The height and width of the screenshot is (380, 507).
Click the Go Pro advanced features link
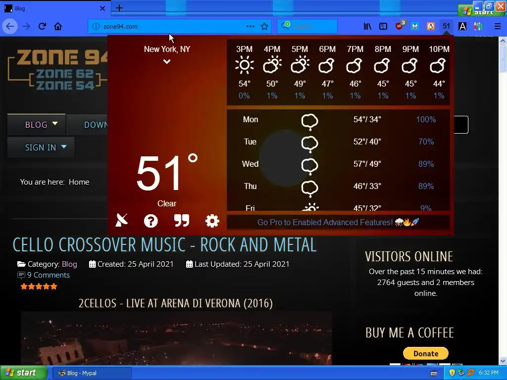[x=338, y=222]
